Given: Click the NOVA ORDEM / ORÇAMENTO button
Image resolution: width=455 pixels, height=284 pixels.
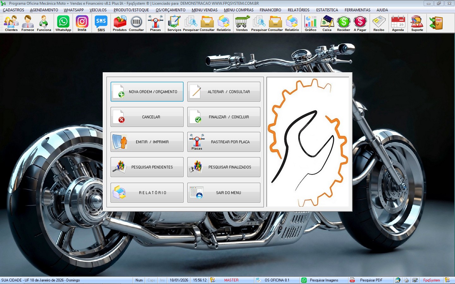Looking at the screenshot, I should click(147, 92).
